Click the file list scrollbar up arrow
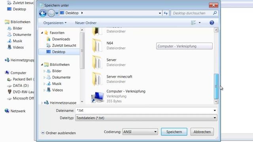Viewport: 253px width, 142px height. [x=216, y=30]
